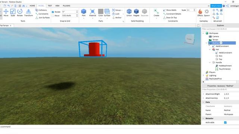239x134 pixels.
Task: Open the PLUGINS ribbon tab
Action: coord(66,6)
